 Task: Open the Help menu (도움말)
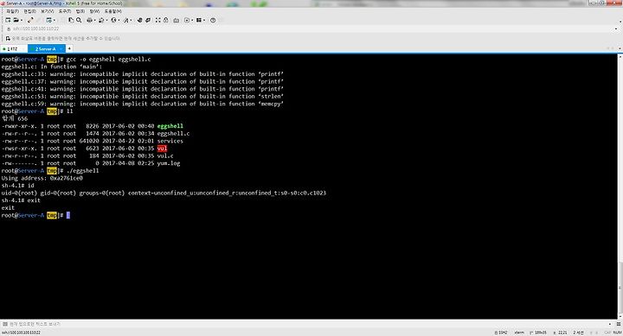[x=113, y=11]
